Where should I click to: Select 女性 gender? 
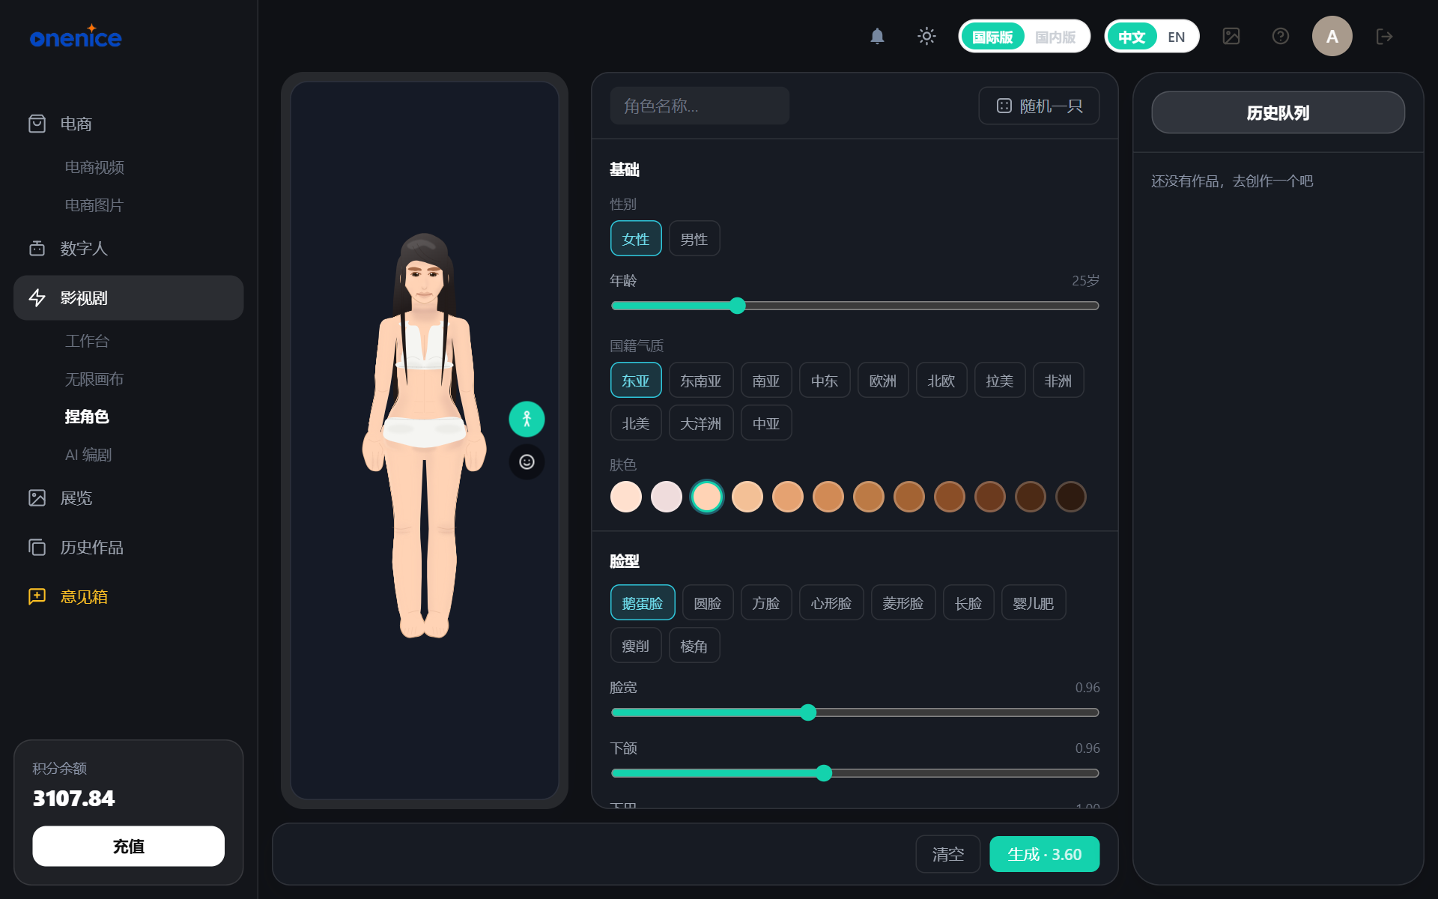[x=636, y=239]
